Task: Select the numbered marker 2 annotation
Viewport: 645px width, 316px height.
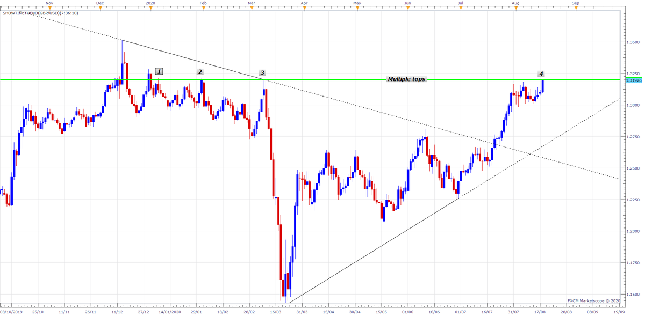Action: coord(200,70)
